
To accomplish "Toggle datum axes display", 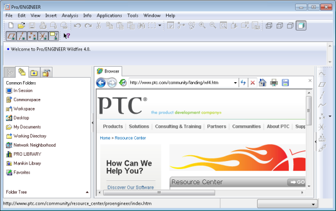I will (22, 36).
